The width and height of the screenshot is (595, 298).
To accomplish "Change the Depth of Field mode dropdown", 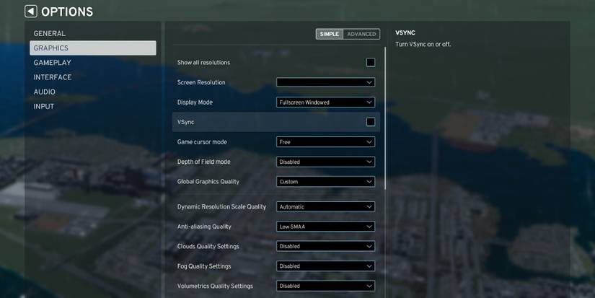I will (325, 162).
